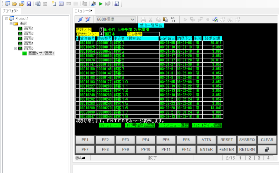Open the 6680標準 dropdown
This screenshot has width=279, height=173.
point(115,19)
